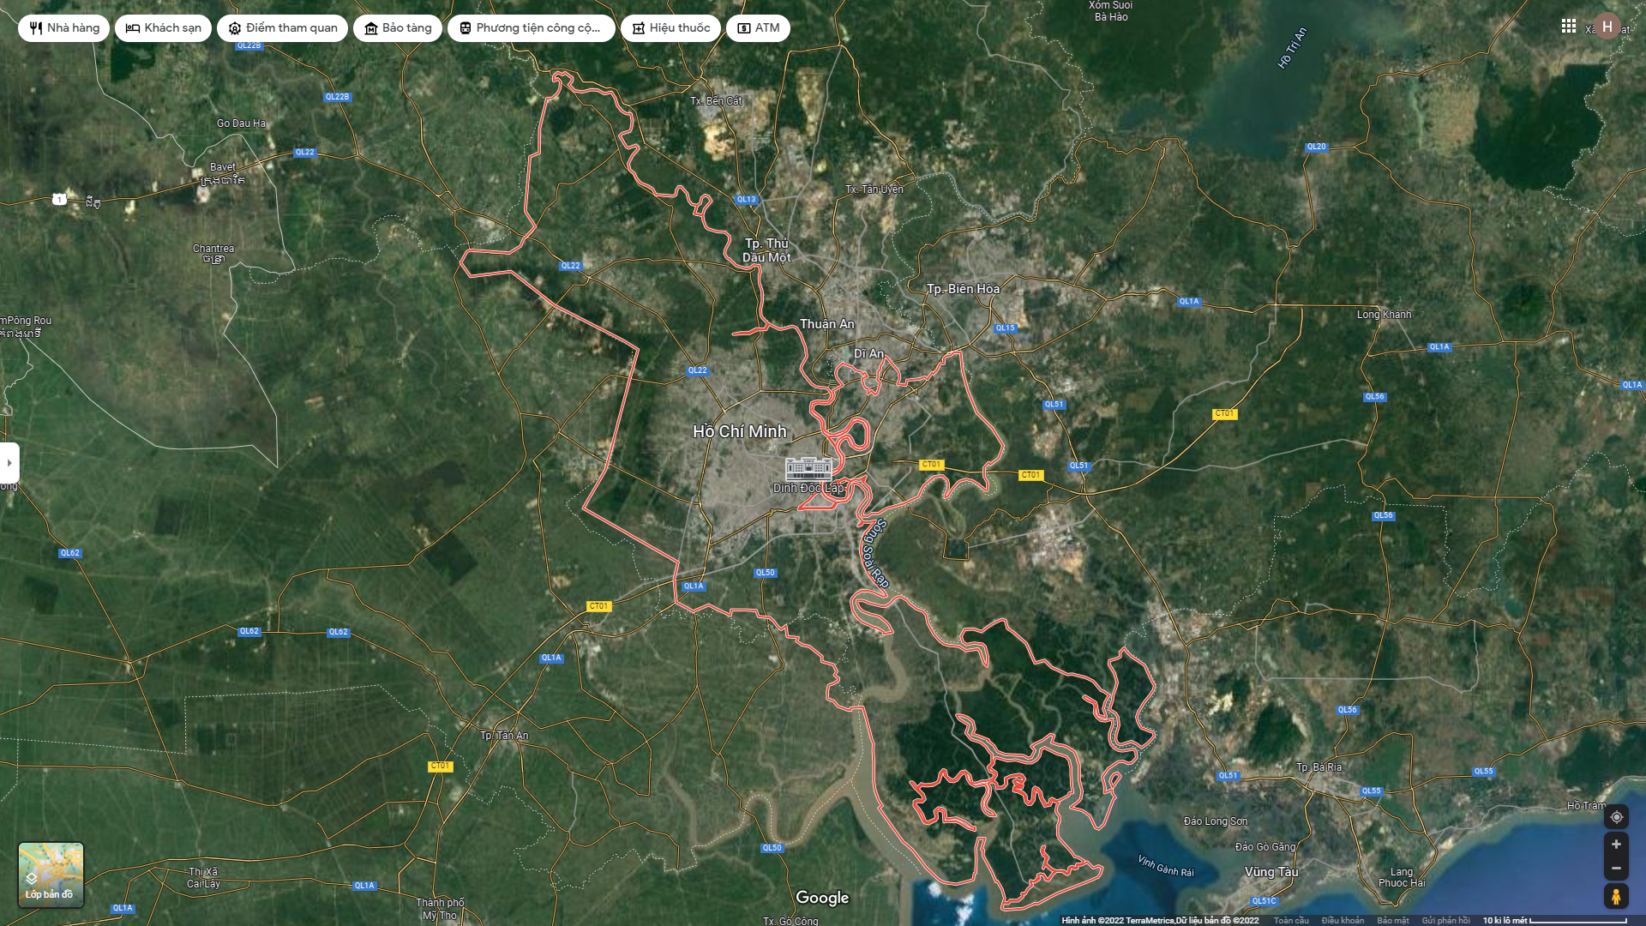Choose Điểm tham quan filter chip
Viewport: 1646px width, 926px height.
coord(283,28)
